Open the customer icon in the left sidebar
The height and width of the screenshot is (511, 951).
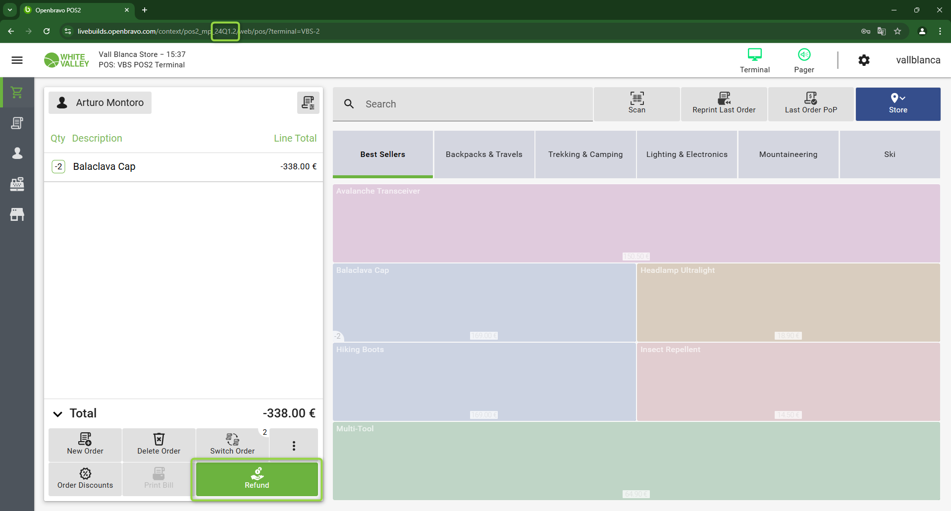pyautogui.click(x=17, y=153)
